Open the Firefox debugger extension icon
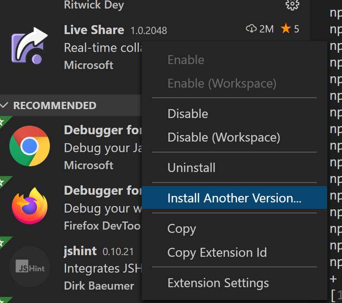Viewport: 342px width, 303px height. [x=30, y=206]
